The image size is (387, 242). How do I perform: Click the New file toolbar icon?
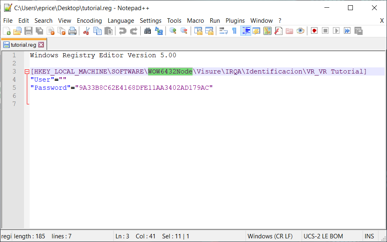click(x=7, y=31)
